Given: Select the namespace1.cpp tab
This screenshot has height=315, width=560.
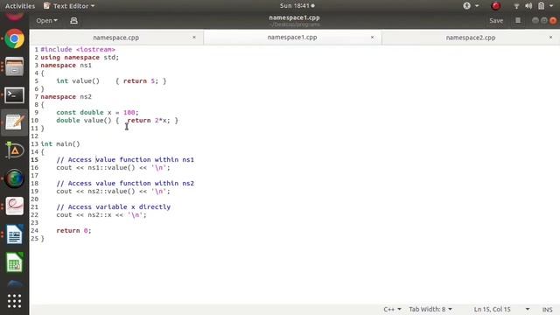Looking at the screenshot, I should tap(292, 37).
